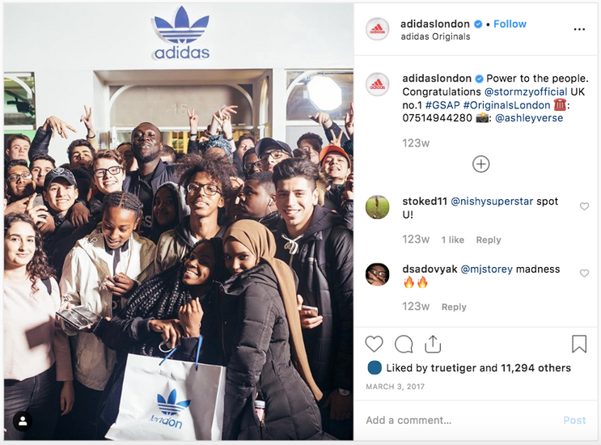Viewport: 601px width, 445px height.
Task: Focus the Add a comment field
Action: coord(460,421)
